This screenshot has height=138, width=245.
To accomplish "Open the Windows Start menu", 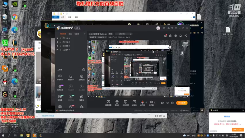I will (3, 136).
